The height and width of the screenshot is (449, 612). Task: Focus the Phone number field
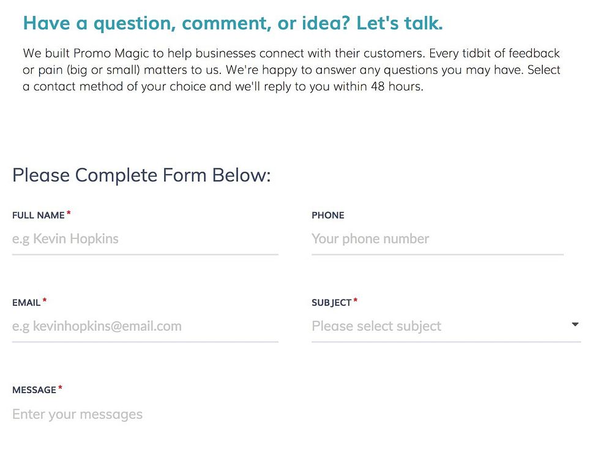pos(437,239)
